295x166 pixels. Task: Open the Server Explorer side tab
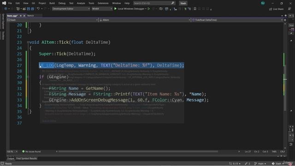pos(3,21)
